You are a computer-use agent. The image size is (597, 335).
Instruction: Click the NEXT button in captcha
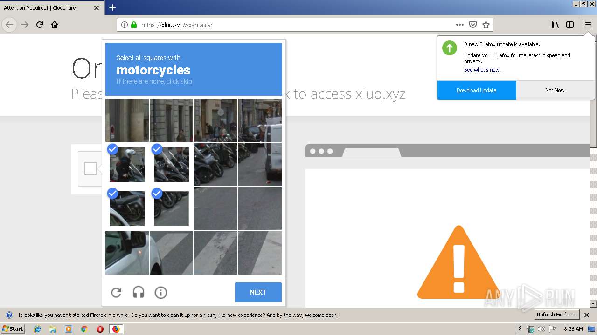(258, 292)
